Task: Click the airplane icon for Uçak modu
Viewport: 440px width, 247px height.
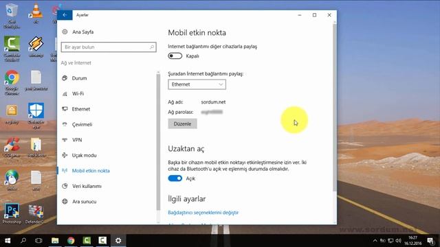Action: coord(65,155)
